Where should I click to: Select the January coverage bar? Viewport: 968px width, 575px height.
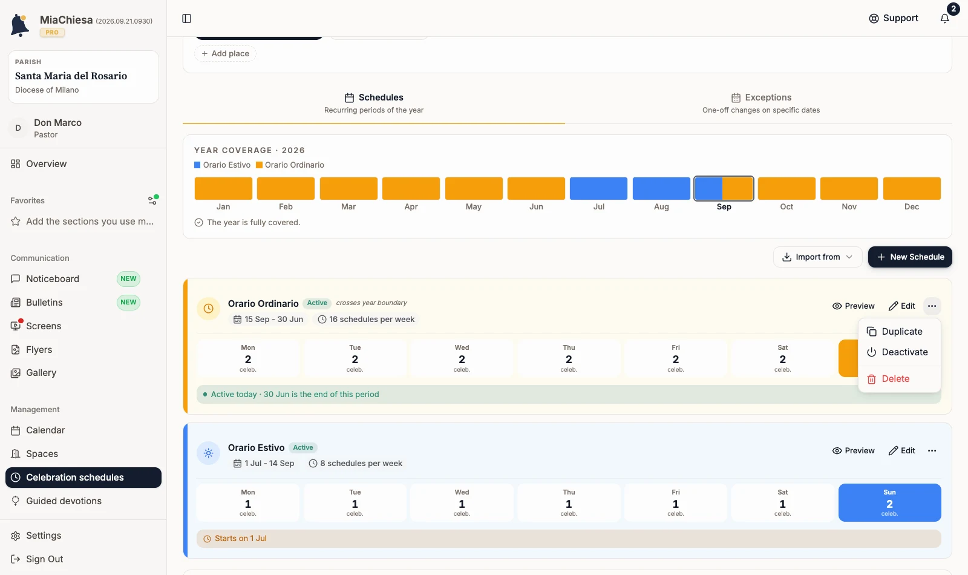coord(223,189)
